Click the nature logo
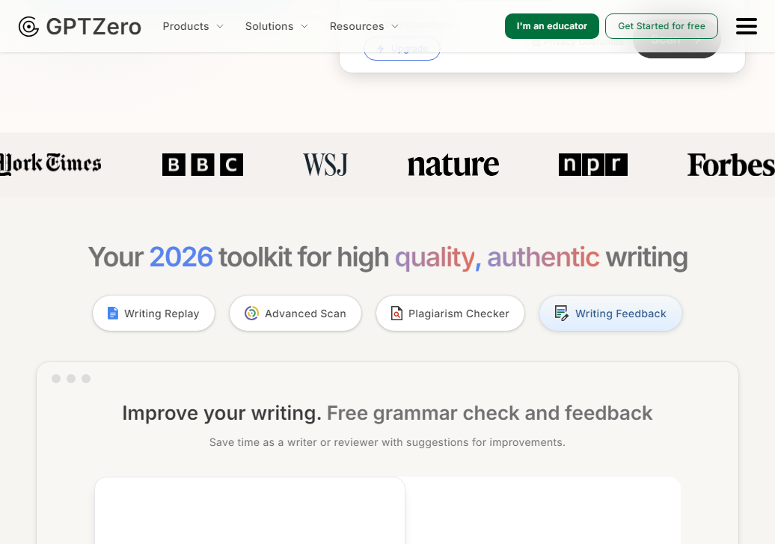 (453, 165)
